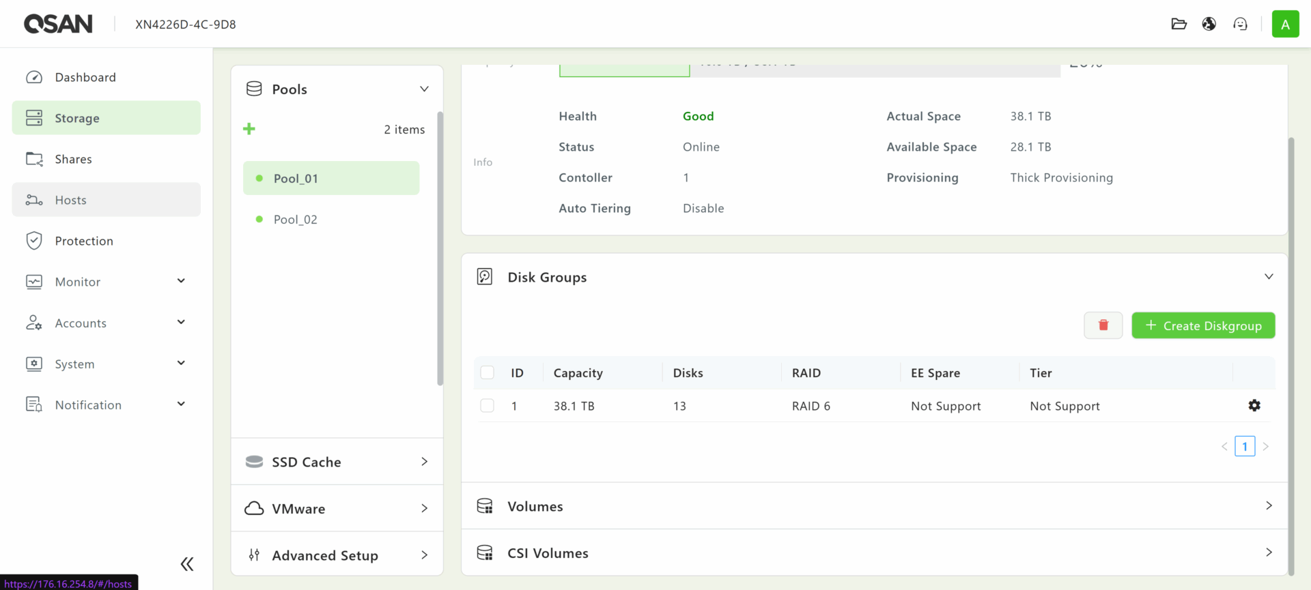Viewport: 1311px width, 590px height.
Task: Click the support headset icon
Action: tap(1240, 24)
